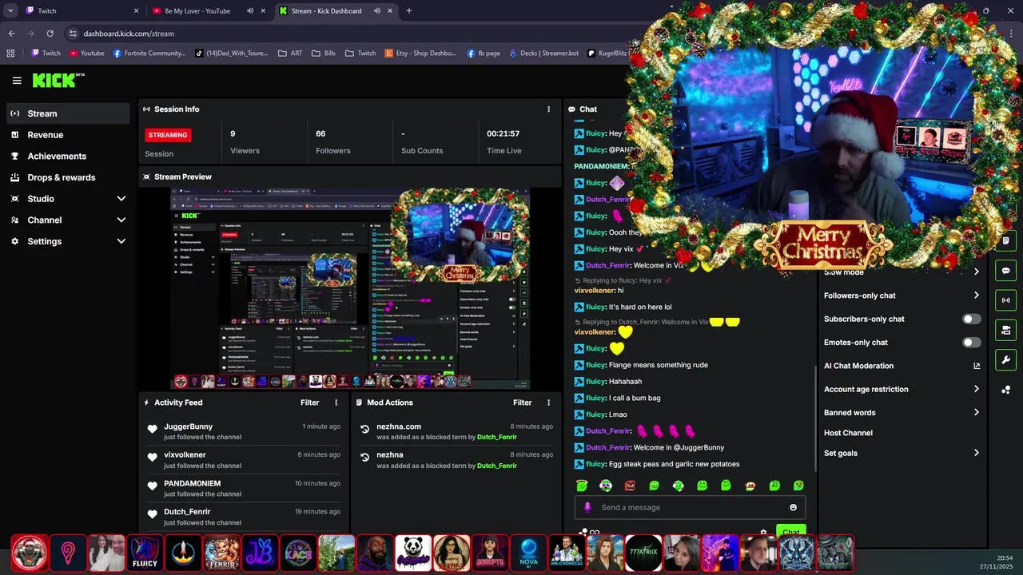This screenshot has height=575, width=1023.
Task: Toggle Emotes-only chat switch
Action: 971,343
